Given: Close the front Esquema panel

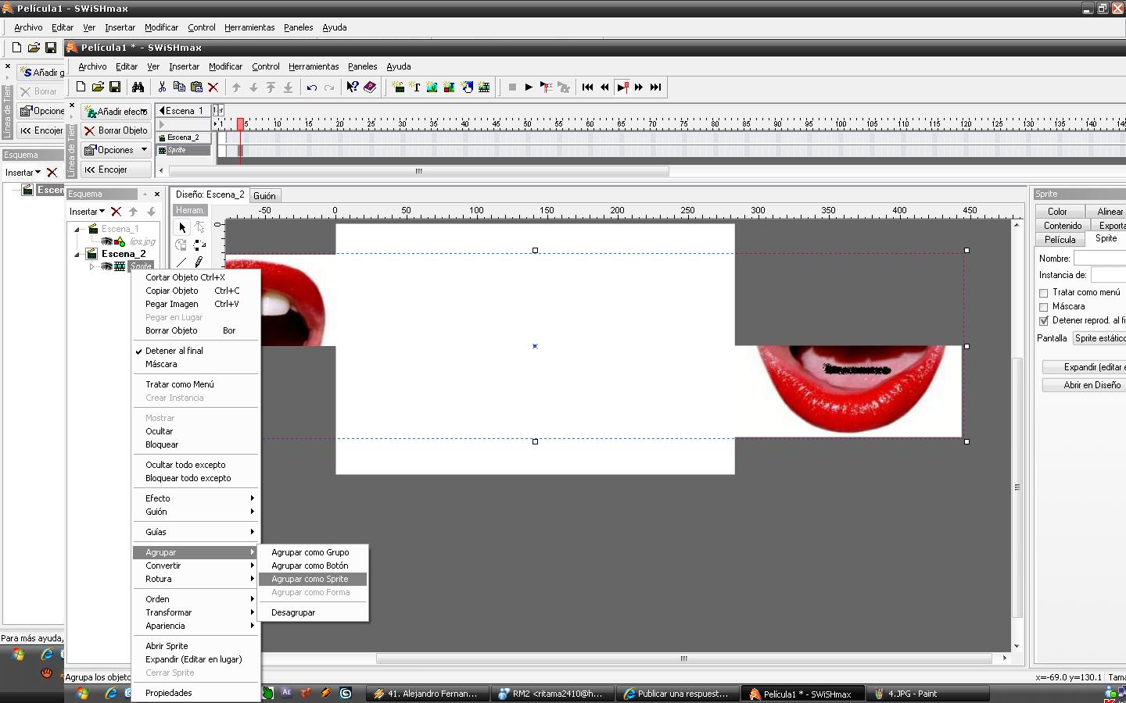Looking at the screenshot, I should click(157, 194).
